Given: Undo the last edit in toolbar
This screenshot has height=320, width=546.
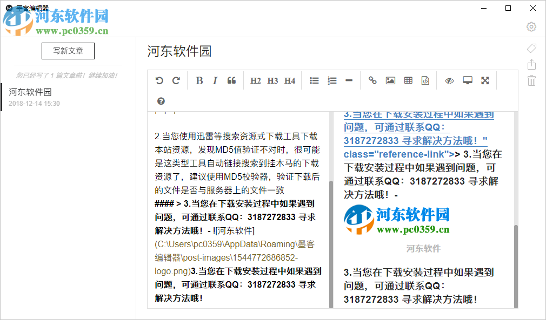Looking at the screenshot, I should point(159,80).
